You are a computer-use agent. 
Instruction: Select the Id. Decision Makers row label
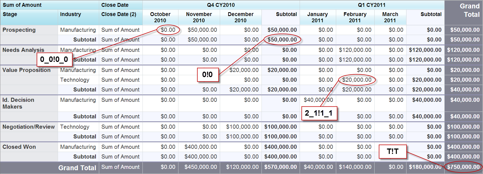coord(18,103)
